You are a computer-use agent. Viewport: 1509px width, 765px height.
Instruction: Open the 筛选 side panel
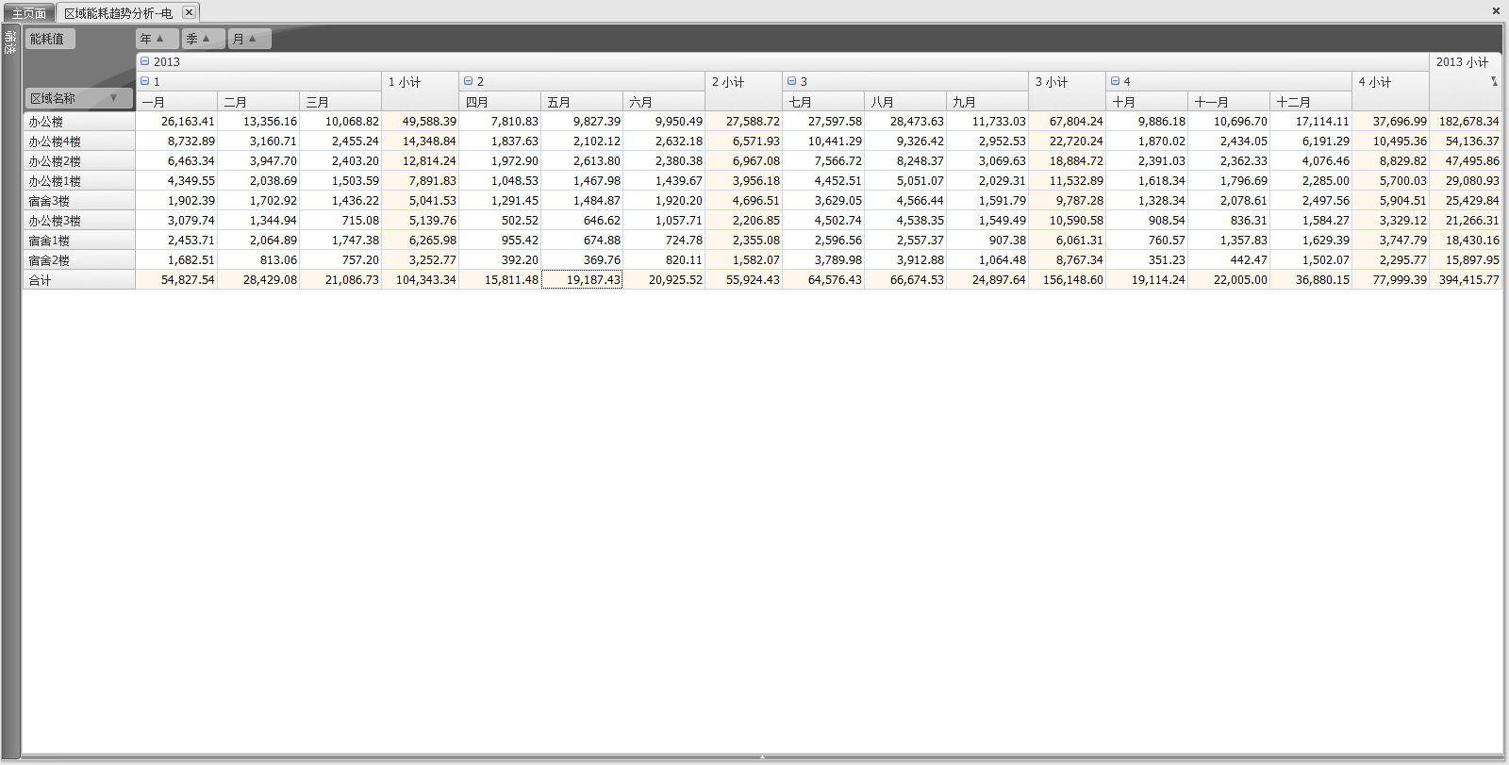tap(10, 42)
